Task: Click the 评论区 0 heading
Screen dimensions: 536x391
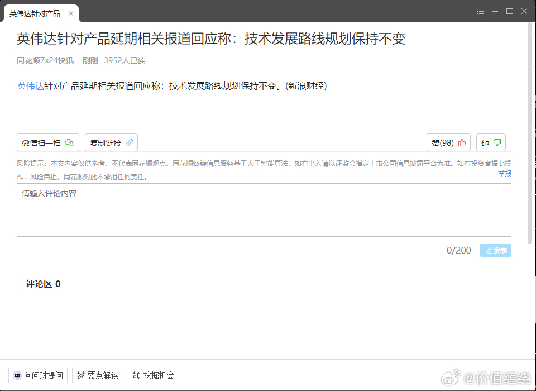Action: coord(43,284)
